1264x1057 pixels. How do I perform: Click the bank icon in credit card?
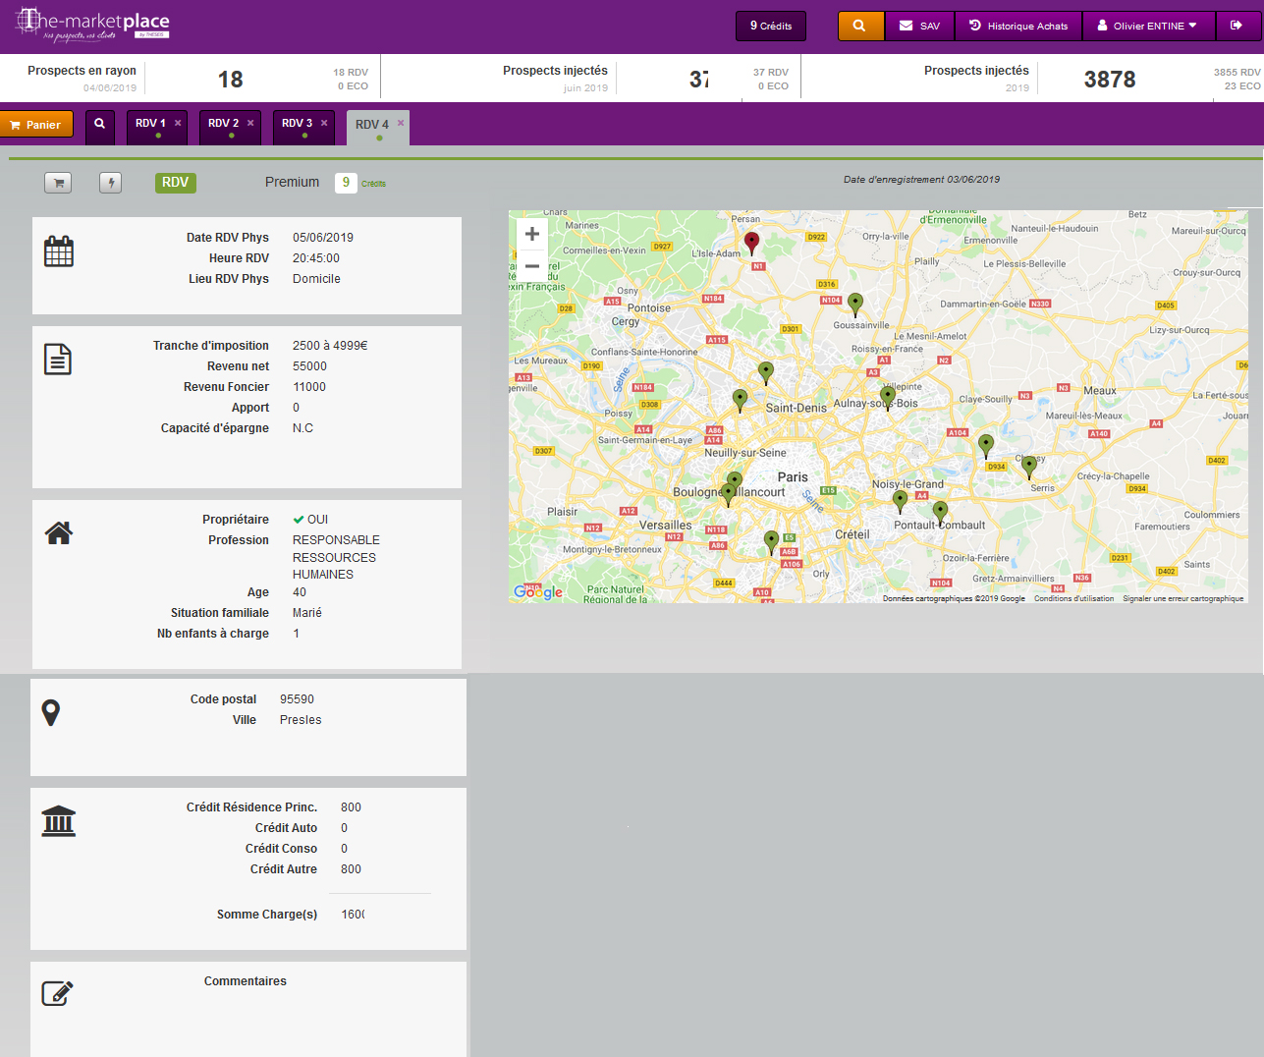[x=59, y=821]
